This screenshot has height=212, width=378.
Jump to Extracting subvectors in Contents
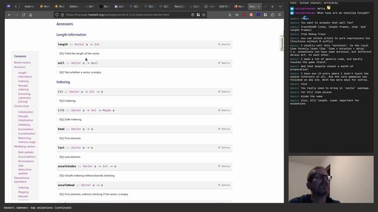(24, 98)
